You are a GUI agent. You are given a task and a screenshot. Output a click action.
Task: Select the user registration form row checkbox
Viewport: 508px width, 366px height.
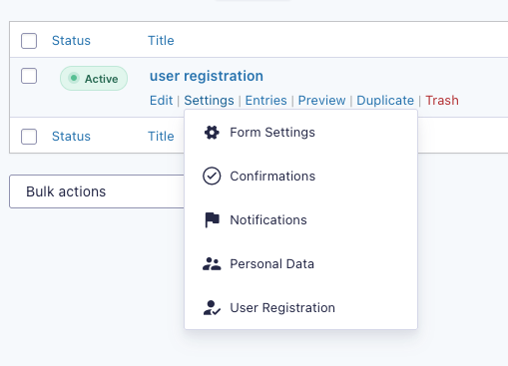pyautogui.click(x=29, y=76)
